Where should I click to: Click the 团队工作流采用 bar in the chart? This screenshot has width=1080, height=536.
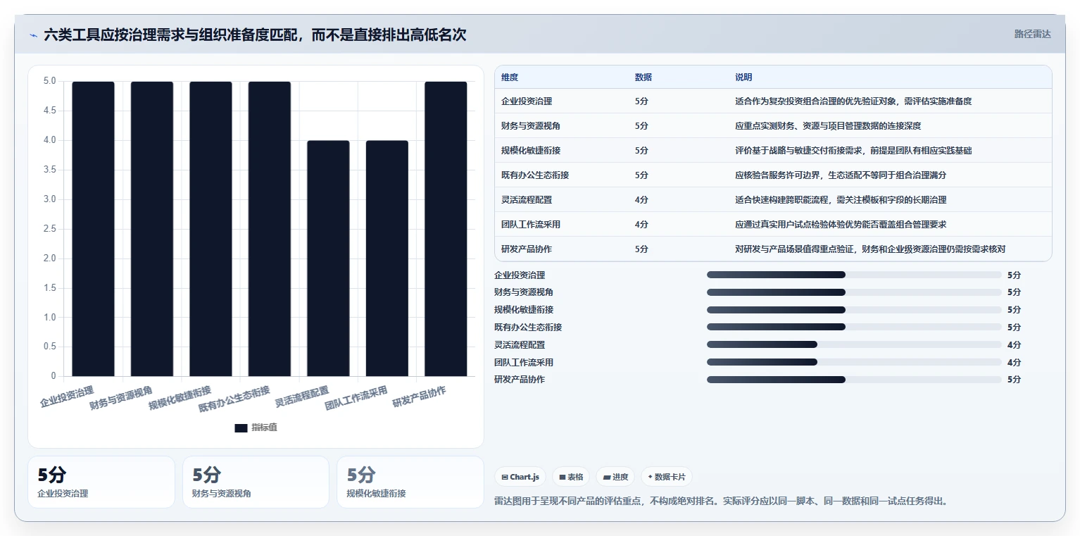387,258
